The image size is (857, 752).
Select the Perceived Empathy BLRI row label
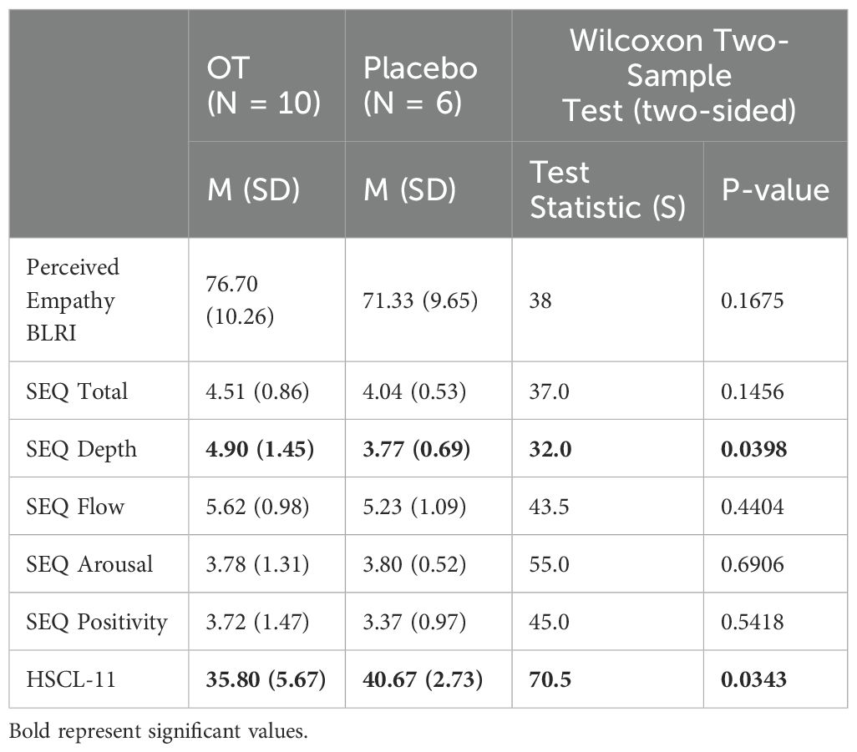(x=73, y=300)
